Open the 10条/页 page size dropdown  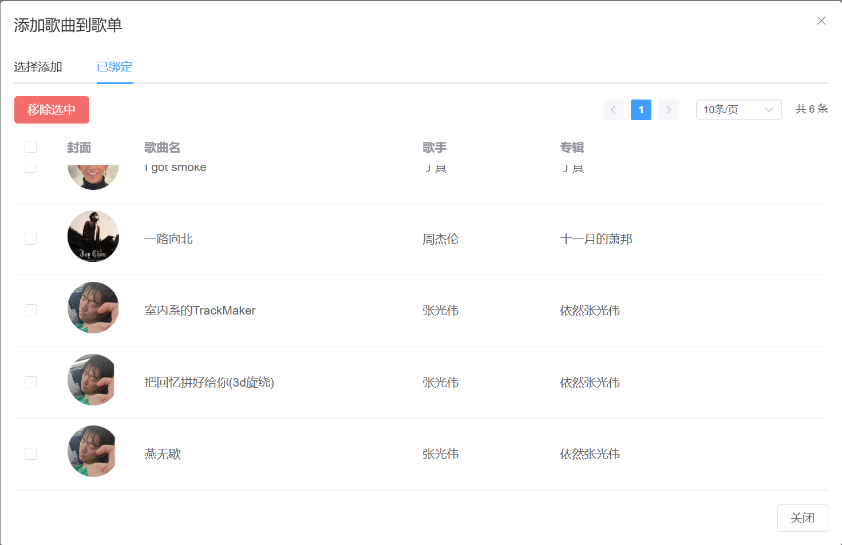738,110
